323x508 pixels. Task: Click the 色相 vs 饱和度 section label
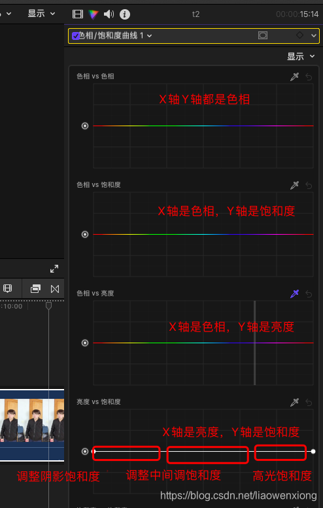click(99, 184)
